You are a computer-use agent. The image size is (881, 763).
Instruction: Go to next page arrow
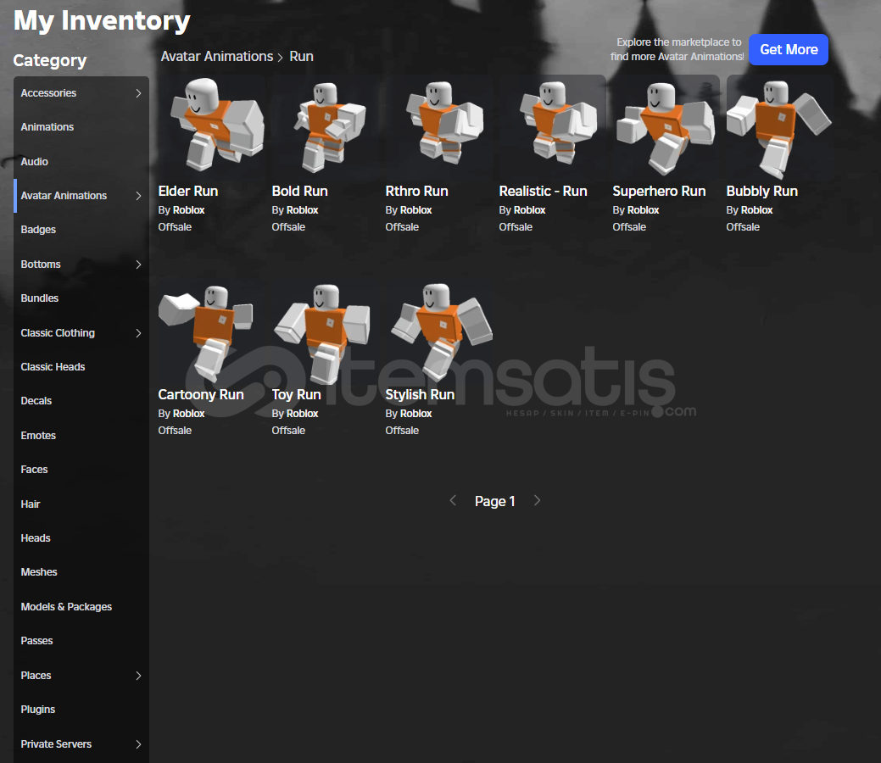coord(537,501)
